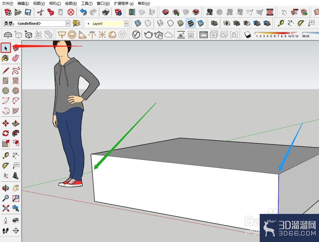Activate the Look Around eye tool

[x=16, y=220]
